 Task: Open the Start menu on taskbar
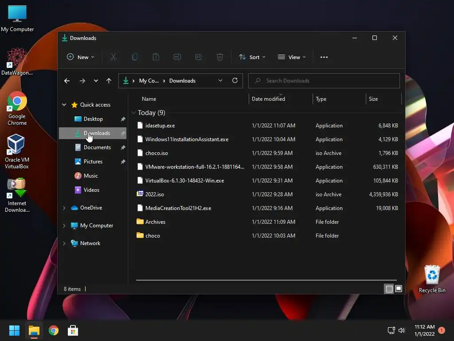click(14, 330)
